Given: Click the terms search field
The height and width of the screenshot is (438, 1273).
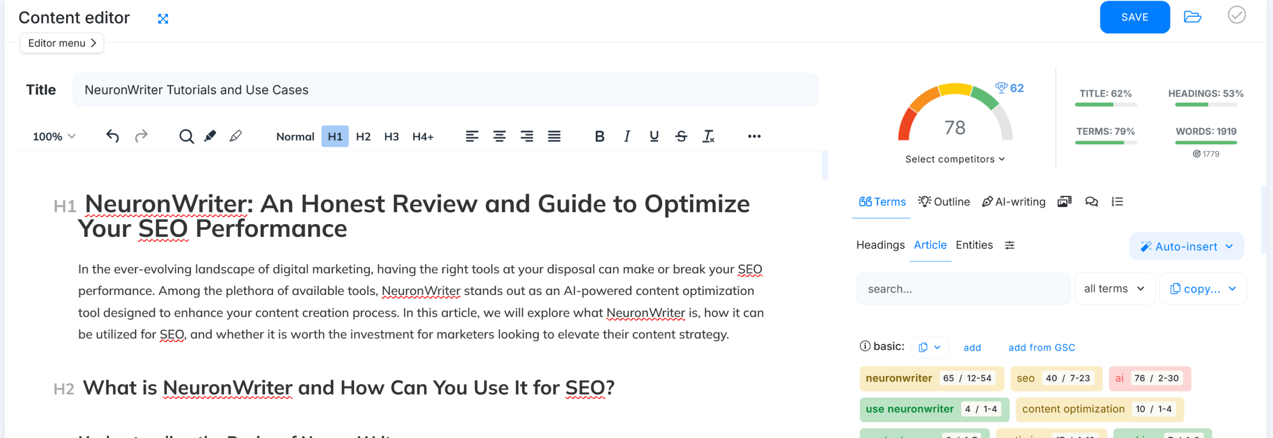Looking at the screenshot, I should 962,289.
